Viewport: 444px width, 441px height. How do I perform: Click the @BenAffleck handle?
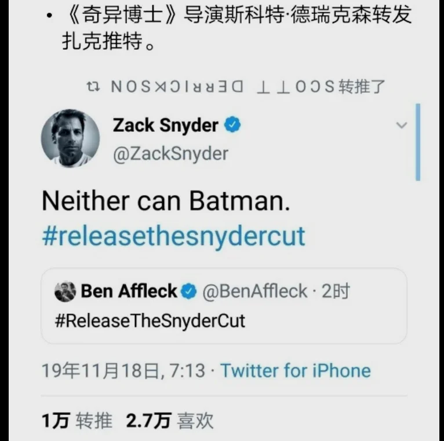click(x=254, y=292)
